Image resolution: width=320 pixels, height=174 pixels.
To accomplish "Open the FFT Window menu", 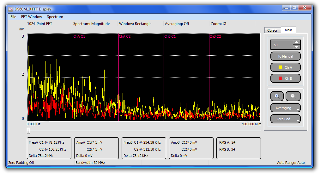I will click(32, 17).
